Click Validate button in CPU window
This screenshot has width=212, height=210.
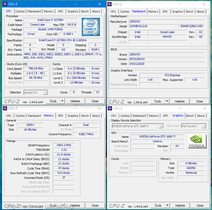[x=75, y=101]
